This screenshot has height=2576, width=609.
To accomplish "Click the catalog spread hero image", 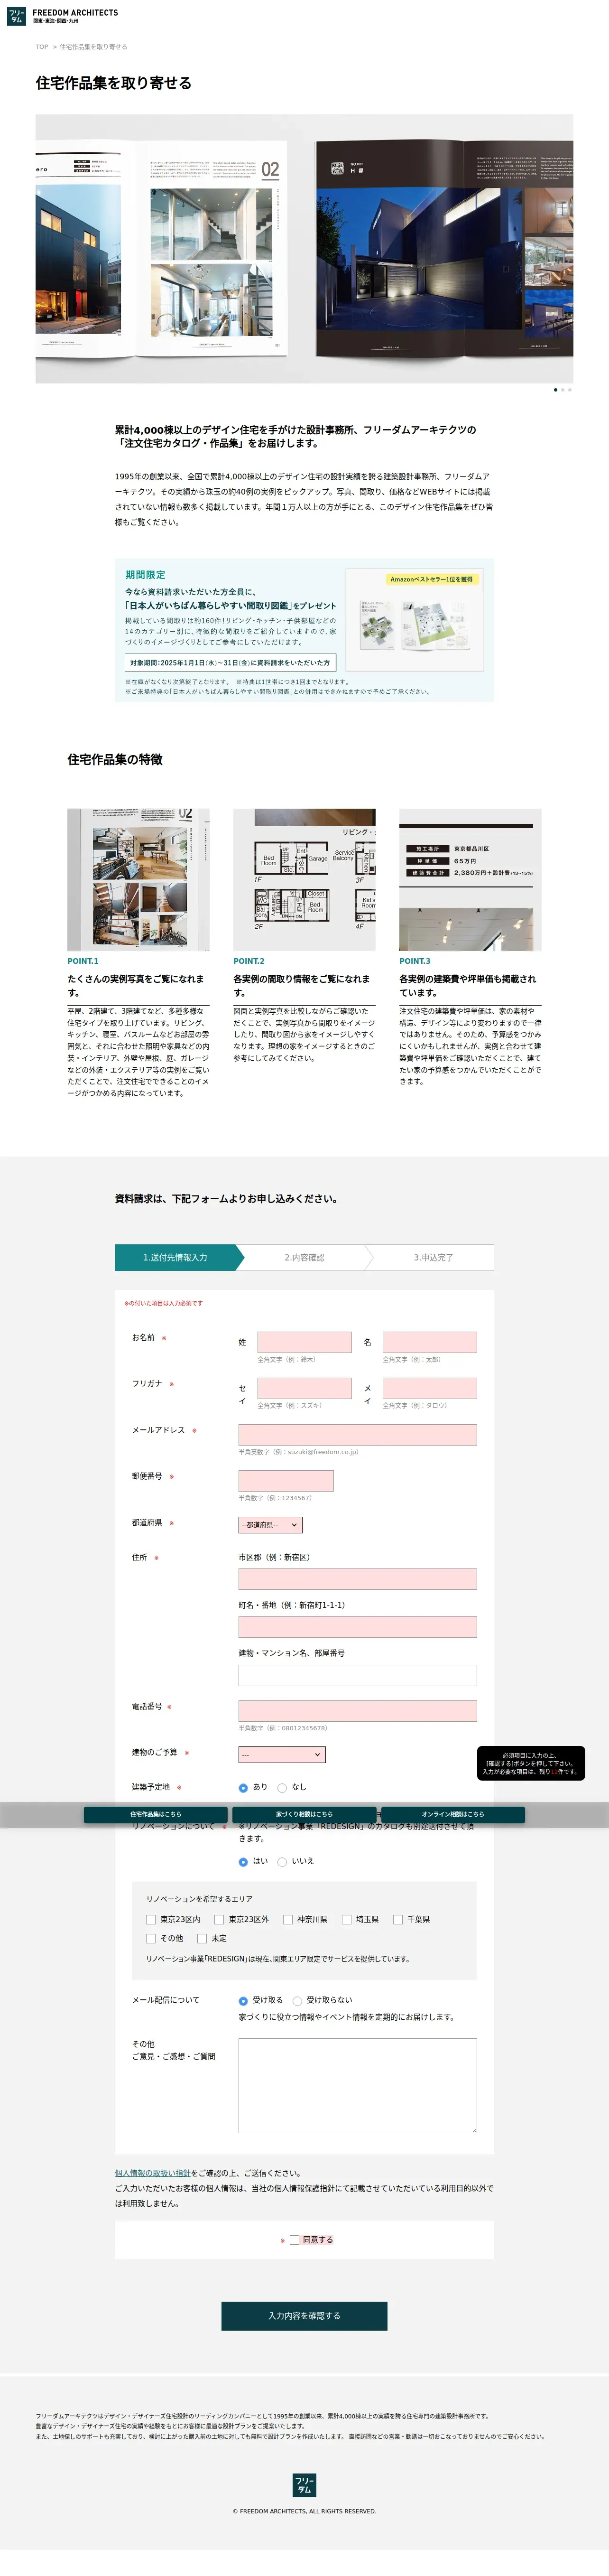I will pos(304,249).
